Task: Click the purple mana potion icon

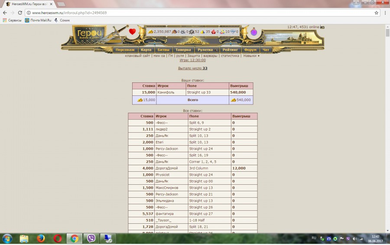Action: [x=253, y=32]
